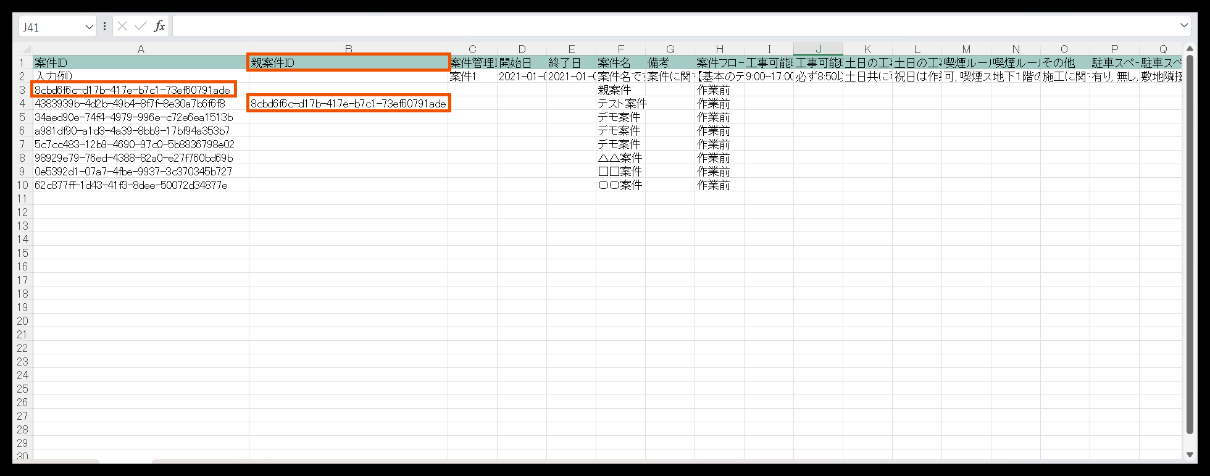Select column L header
Image resolution: width=1210 pixels, height=476 pixels.
917,49
